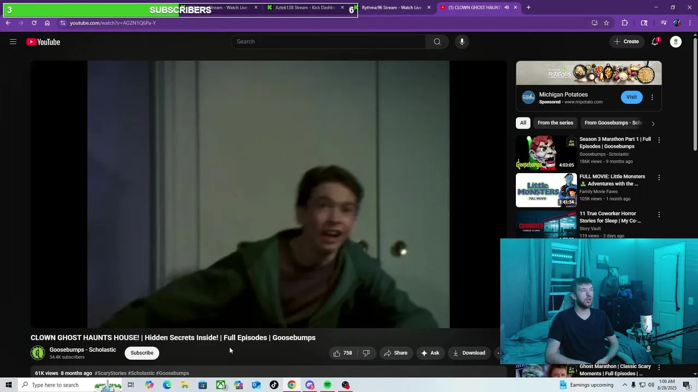The image size is (698, 392).
Task: Select 'From the series' filter chip
Action: 555,123
